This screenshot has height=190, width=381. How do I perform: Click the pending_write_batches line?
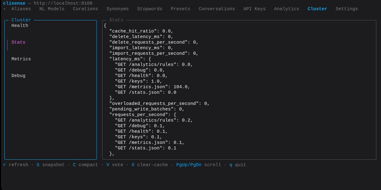tap(147, 109)
